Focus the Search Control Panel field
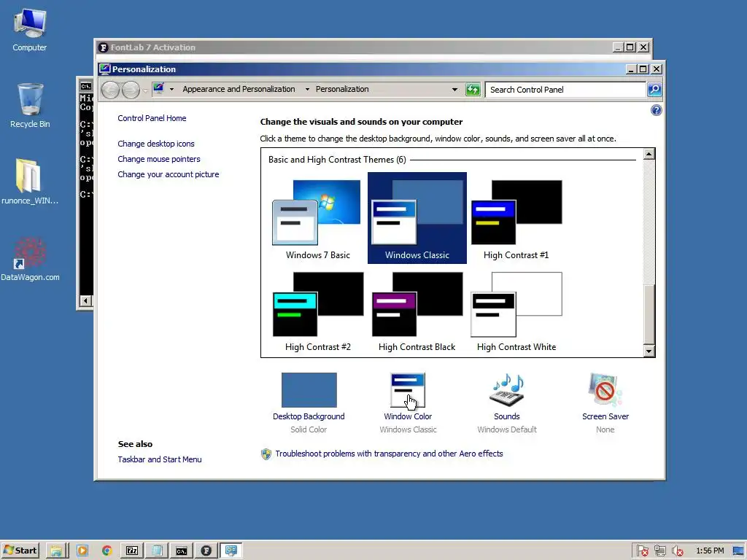The image size is (747, 560). point(565,90)
